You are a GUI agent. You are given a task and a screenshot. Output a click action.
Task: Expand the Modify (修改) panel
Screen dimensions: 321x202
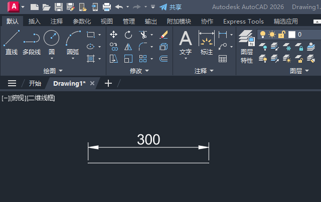pyautogui.click(x=139, y=71)
